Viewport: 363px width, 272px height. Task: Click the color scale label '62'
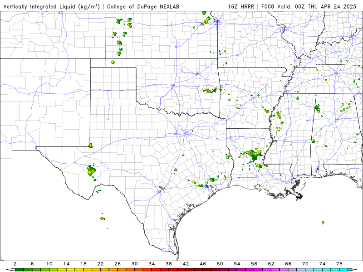click(x=271, y=264)
